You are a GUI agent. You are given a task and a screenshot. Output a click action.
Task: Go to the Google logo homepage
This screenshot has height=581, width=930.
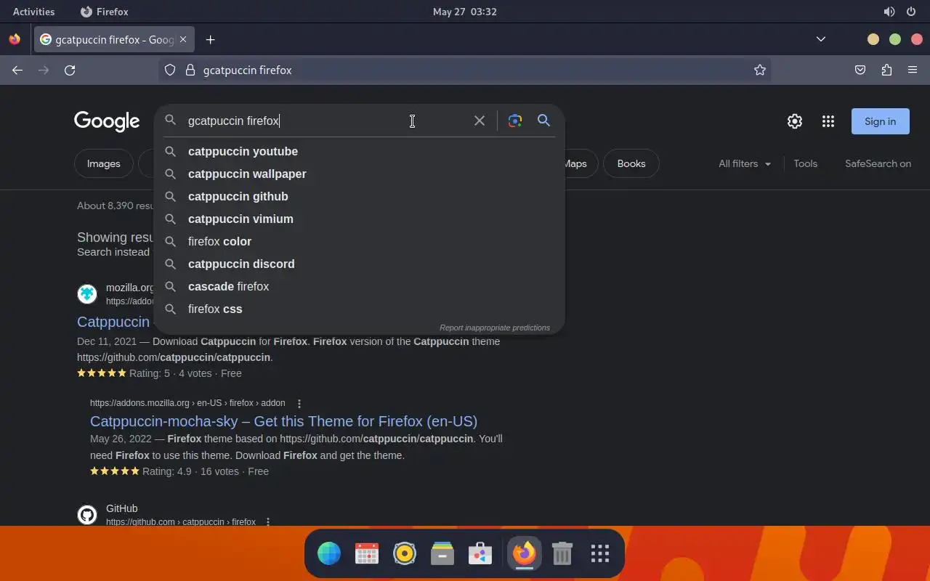click(x=107, y=121)
